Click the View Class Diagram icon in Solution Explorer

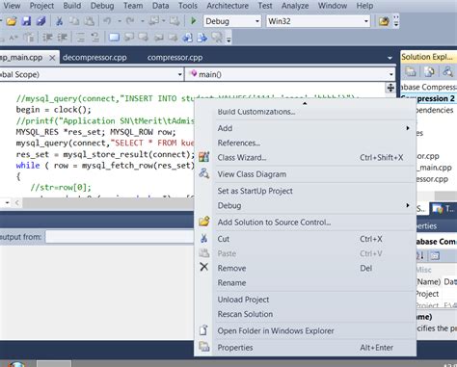tap(447, 71)
